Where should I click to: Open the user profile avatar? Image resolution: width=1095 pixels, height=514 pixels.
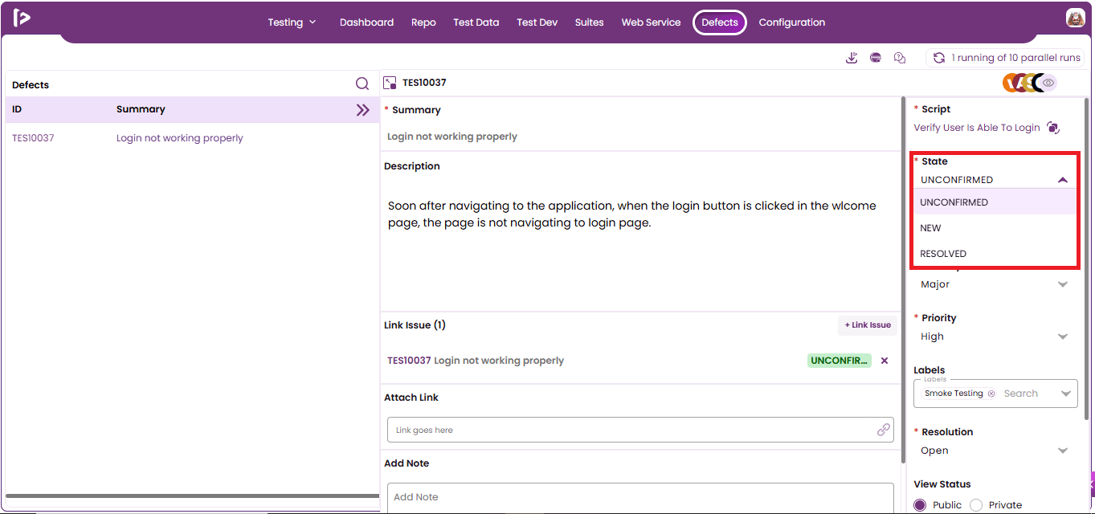[x=1076, y=18]
